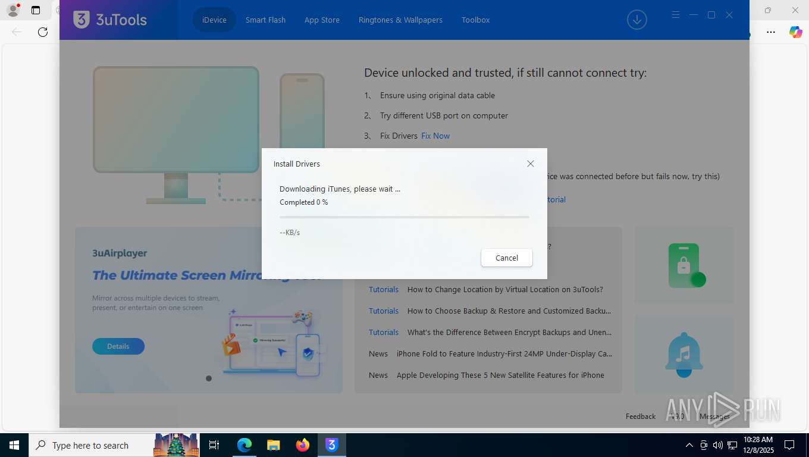809x457 pixels.
Task: Click the green phone lock icon card
Action: click(x=684, y=265)
